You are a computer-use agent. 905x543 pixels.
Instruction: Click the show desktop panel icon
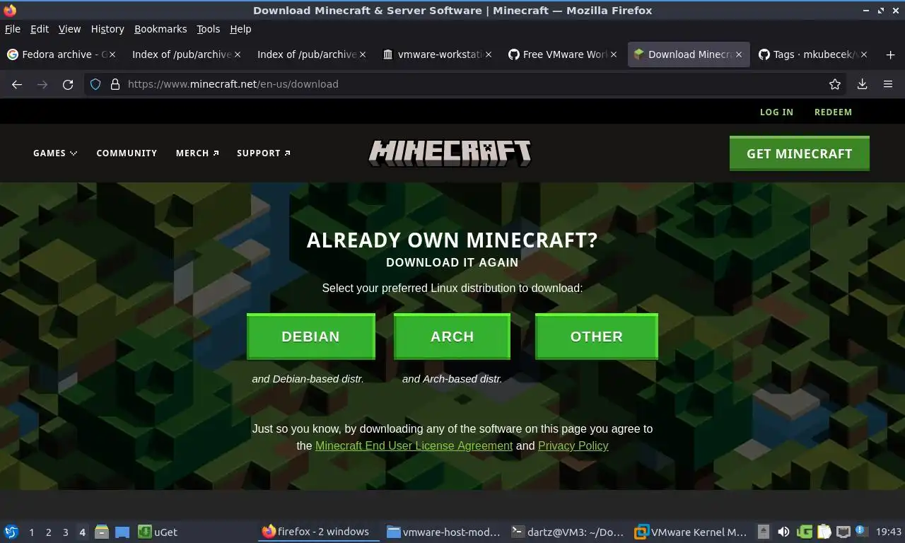tap(122, 532)
